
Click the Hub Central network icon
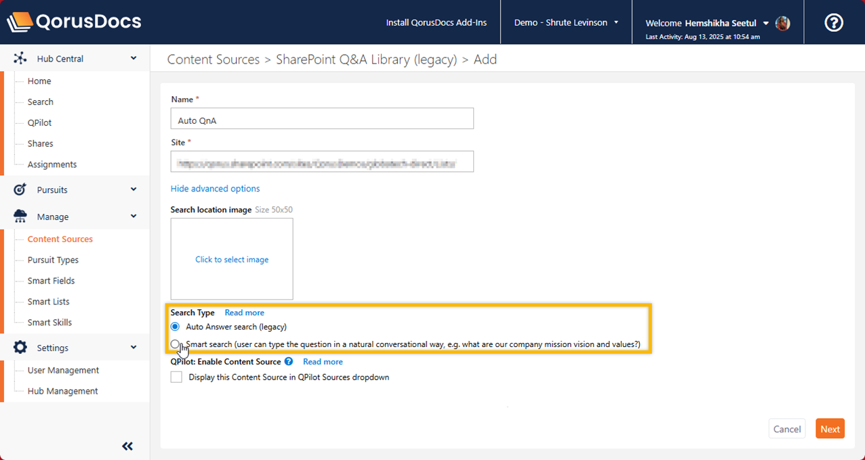tap(20, 59)
